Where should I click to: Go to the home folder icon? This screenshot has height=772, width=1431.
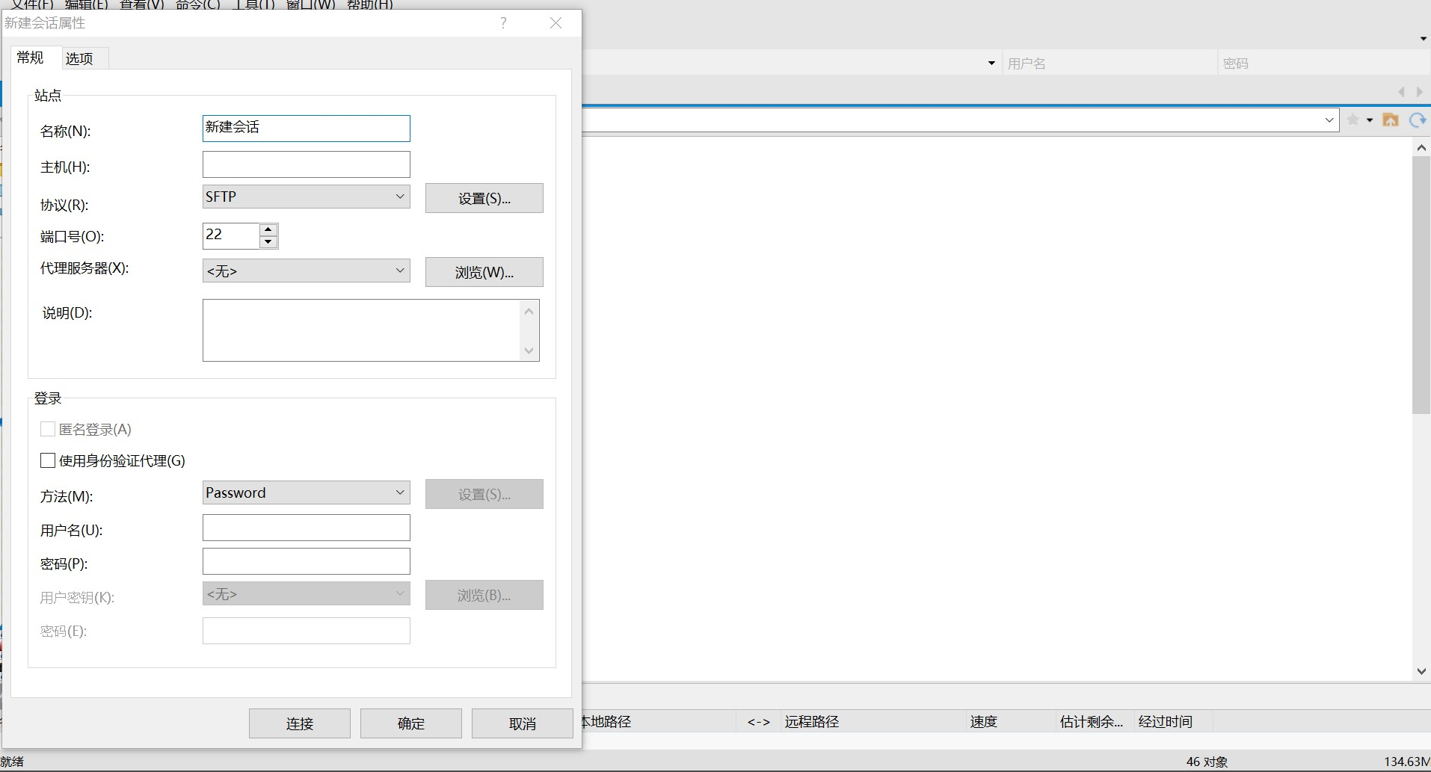click(1391, 120)
